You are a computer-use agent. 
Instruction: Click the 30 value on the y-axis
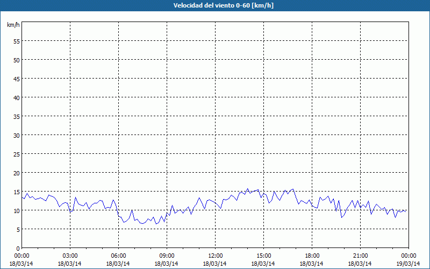point(17,136)
